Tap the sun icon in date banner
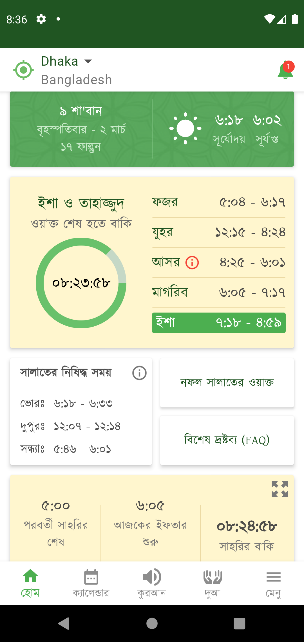Viewport: 304px width, 642px height. 185,128
